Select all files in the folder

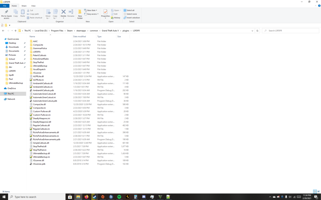tap(130, 10)
